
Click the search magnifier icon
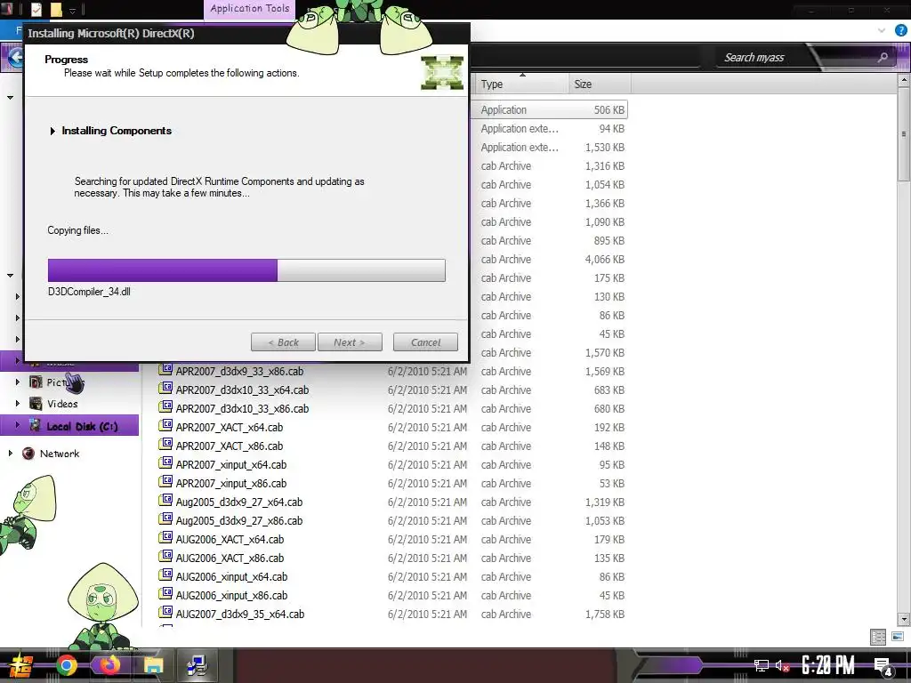(x=883, y=57)
